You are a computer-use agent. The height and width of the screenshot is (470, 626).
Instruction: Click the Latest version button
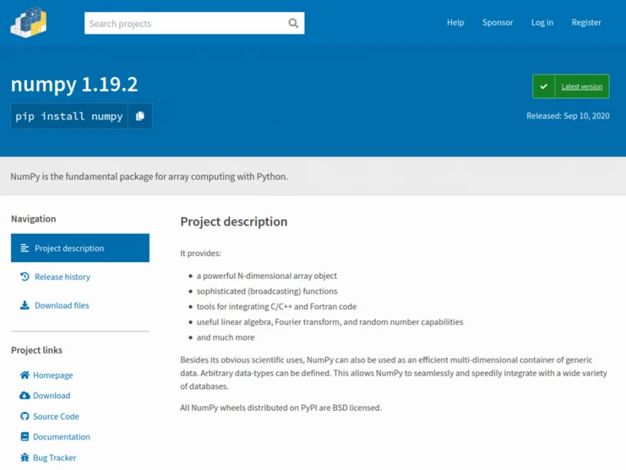pyautogui.click(x=571, y=86)
